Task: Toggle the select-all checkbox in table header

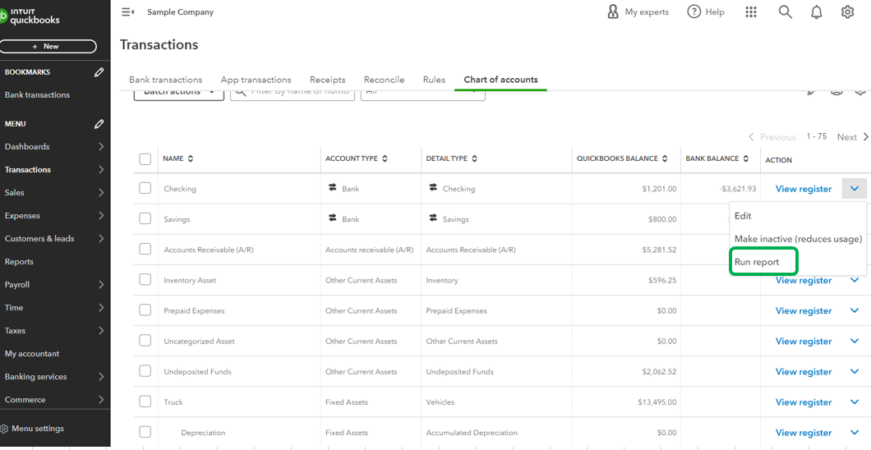Action: click(x=145, y=159)
